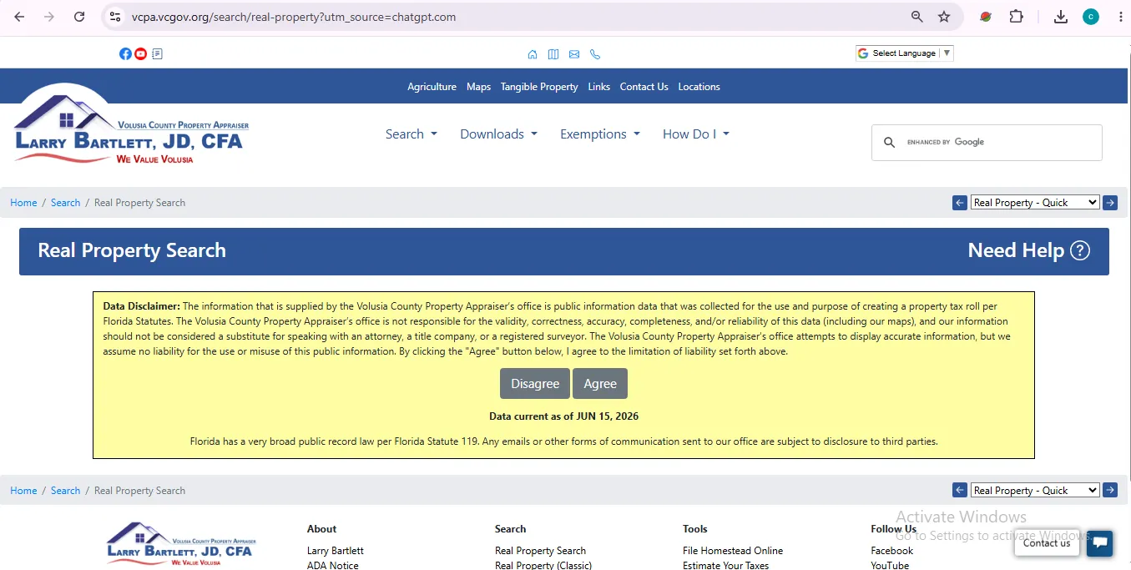Click the browser address bar URL
Viewport: 1131px width, 570px height.
point(294,17)
